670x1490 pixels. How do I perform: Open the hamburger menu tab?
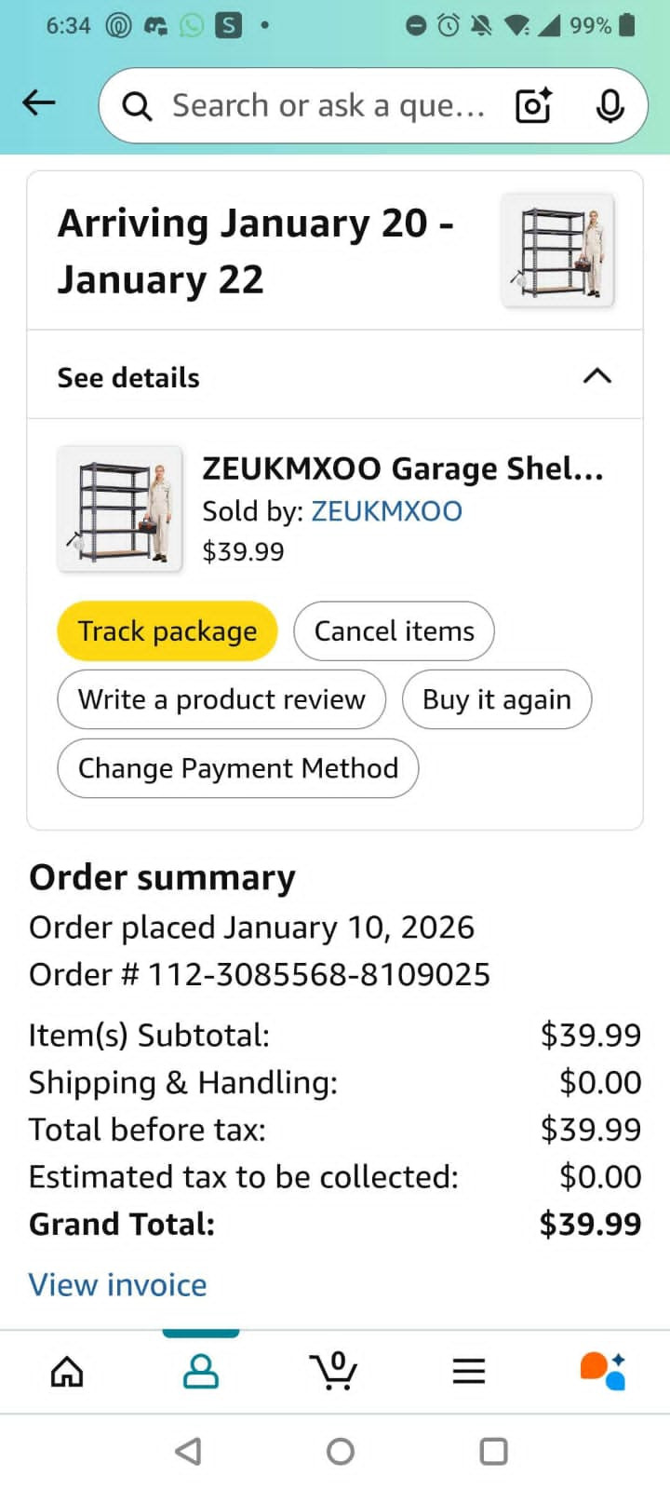click(469, 1371)
